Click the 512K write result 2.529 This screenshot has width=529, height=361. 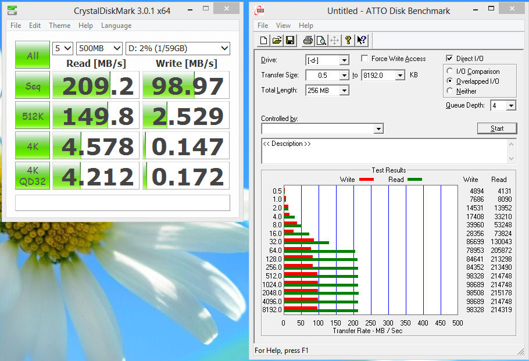(186, 115)
